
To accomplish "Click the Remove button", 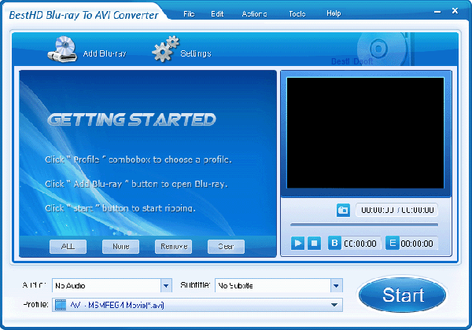I will pyautogui.click(x=173, y=247).
